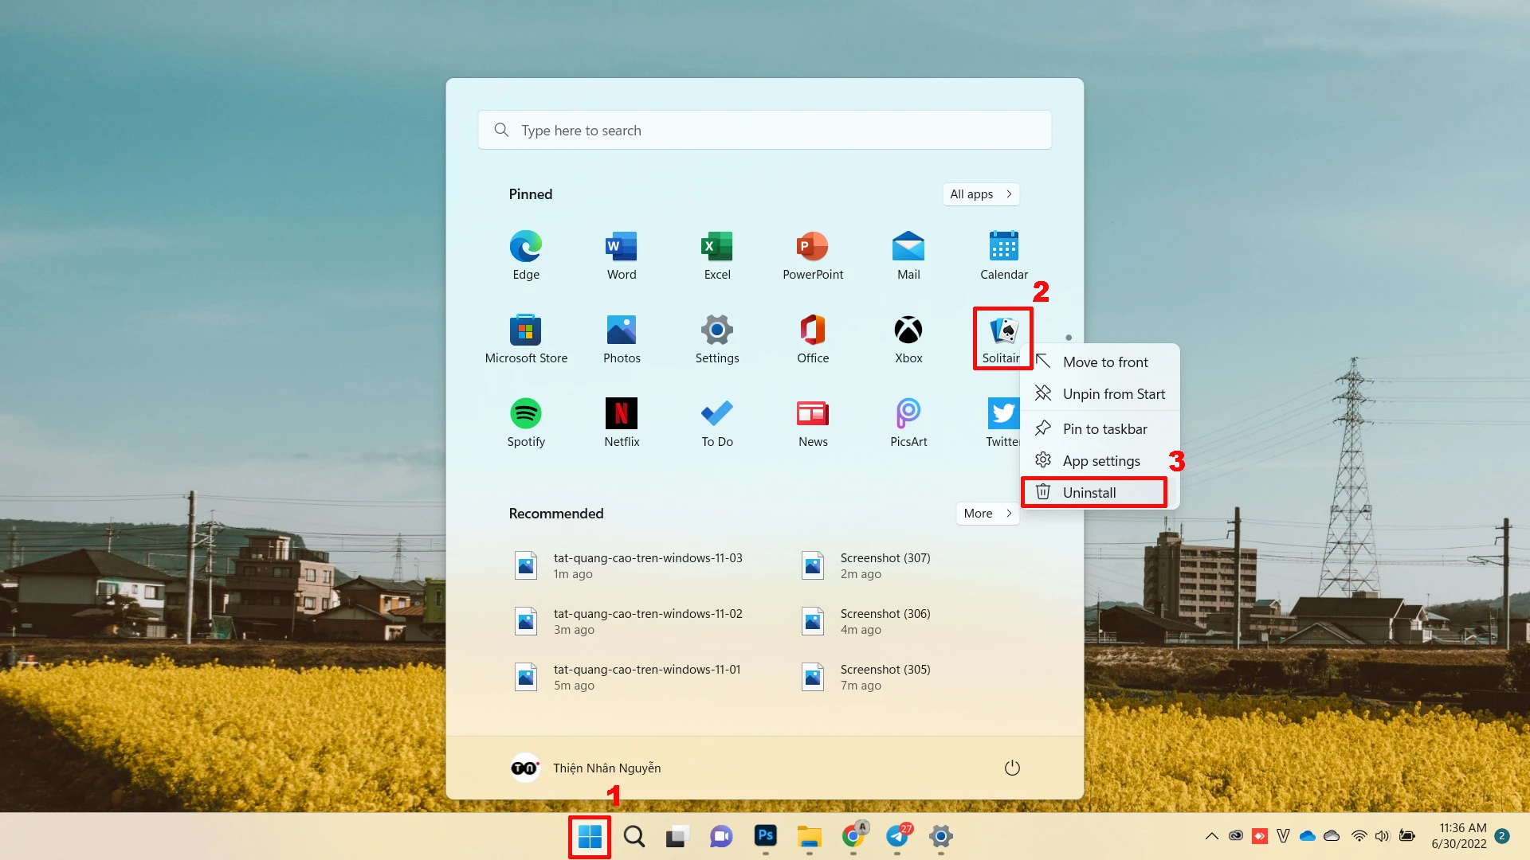
Task: Launch Word from pinned apps
Action: click(622, 256)
